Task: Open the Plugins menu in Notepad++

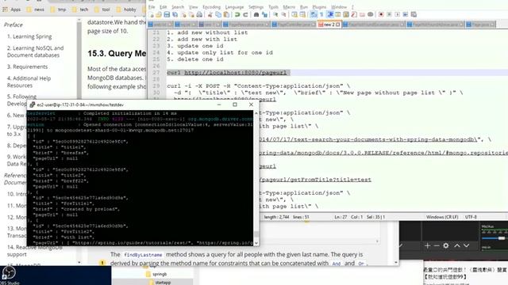Action: tap(319, 7)
